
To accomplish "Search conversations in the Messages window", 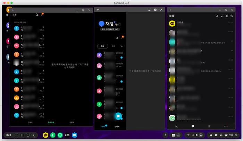I will pos(117,38).
